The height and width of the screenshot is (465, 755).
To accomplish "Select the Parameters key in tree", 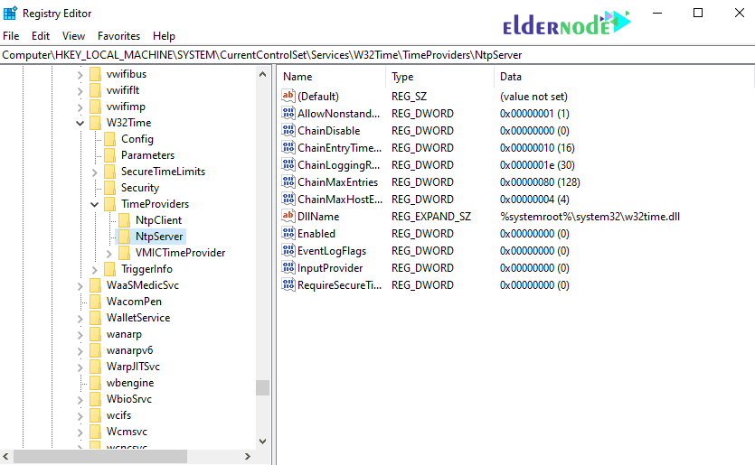I will [x=147, y=155].
